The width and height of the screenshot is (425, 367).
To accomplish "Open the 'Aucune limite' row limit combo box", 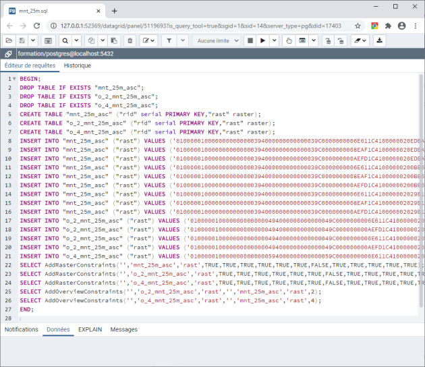I will click(217, 40).
